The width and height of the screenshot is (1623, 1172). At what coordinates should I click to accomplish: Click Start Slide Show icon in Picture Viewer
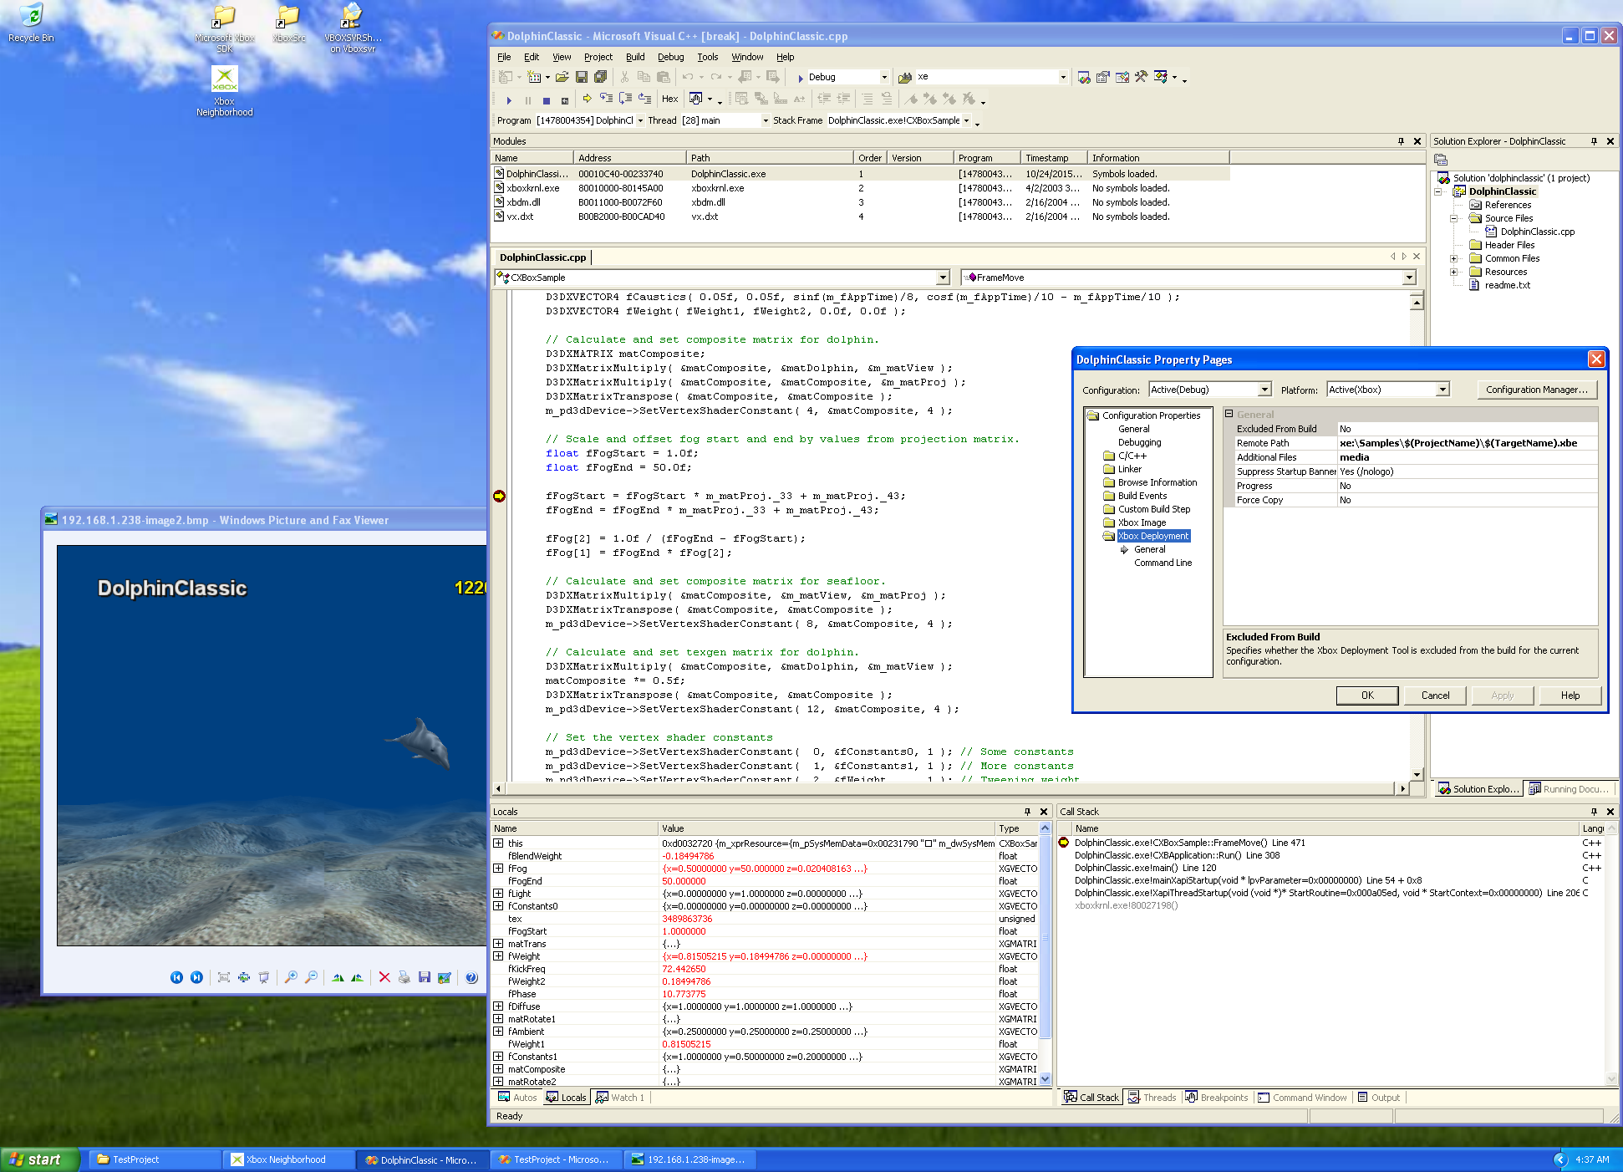click(x=264, y=977)
